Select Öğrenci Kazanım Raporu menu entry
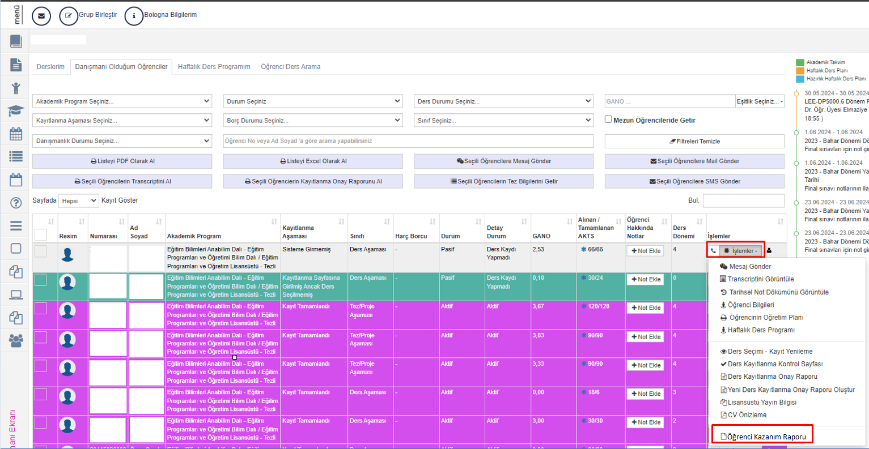This screenshot has height=449, width=869. tap(762, 437)
